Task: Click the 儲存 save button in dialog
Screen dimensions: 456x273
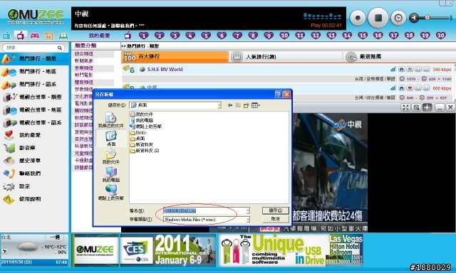Action: (276, 210)
